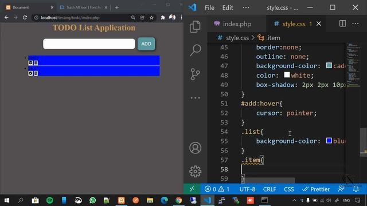This screenshot has height=206, width=367.
Task: Delete the first todo item with trash icon
Action: tap(36, 63)
